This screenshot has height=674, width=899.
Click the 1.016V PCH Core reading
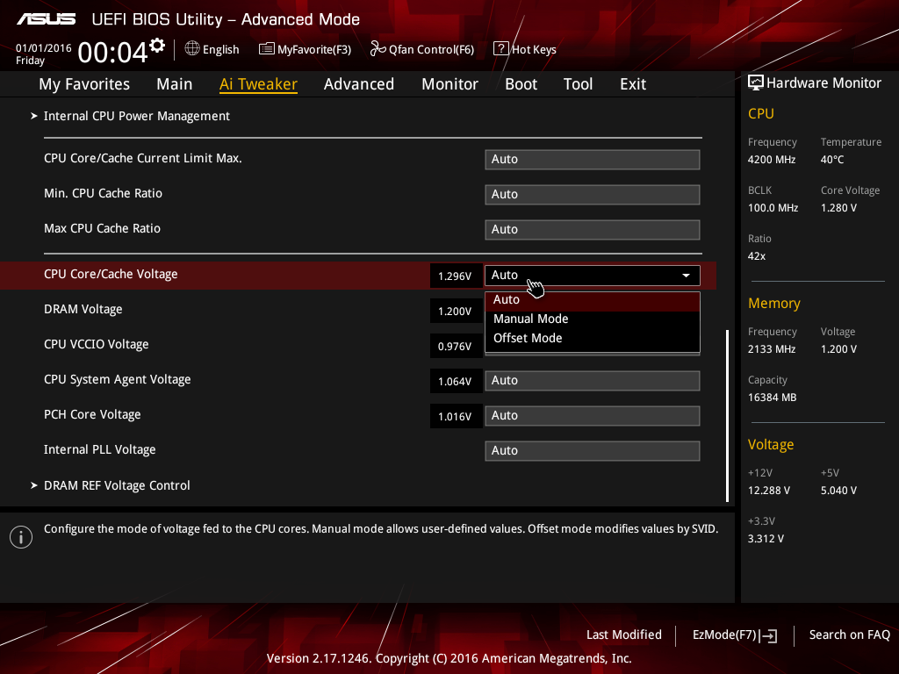[x=456, y=416]
